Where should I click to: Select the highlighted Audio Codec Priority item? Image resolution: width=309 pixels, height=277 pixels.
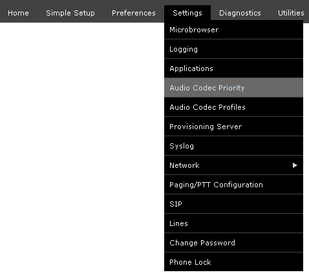tap(233, 88)
